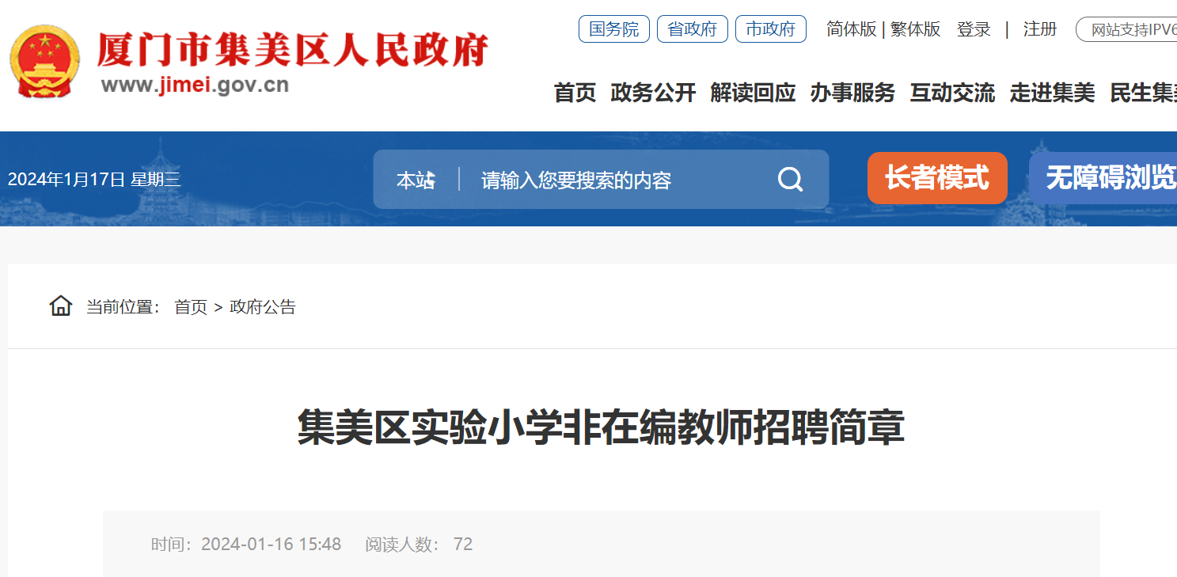This screenshot has height=577, width=1177.
Task: Click in the search input field
Action: 617,180
